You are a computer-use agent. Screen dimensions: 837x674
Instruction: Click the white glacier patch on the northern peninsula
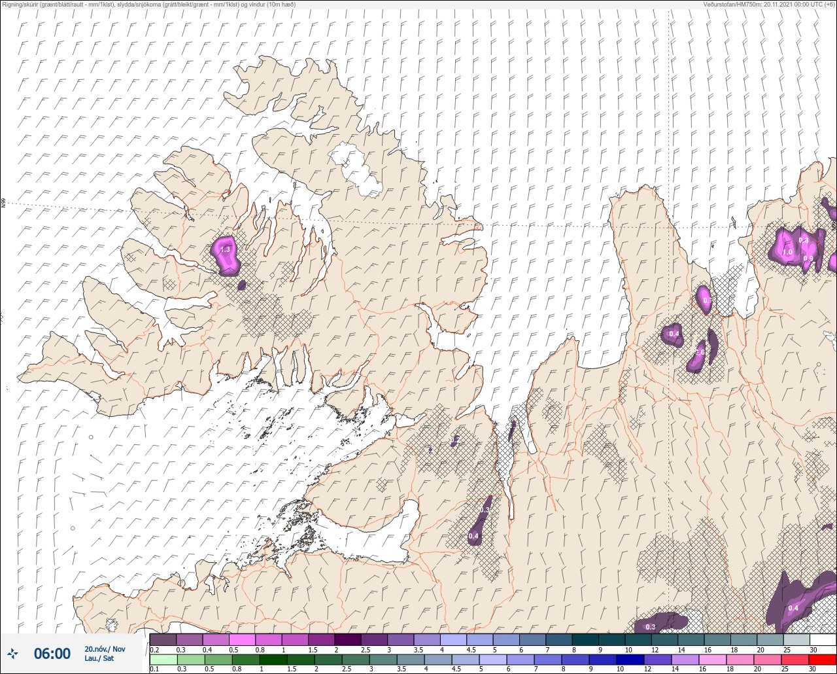point(356,171)
